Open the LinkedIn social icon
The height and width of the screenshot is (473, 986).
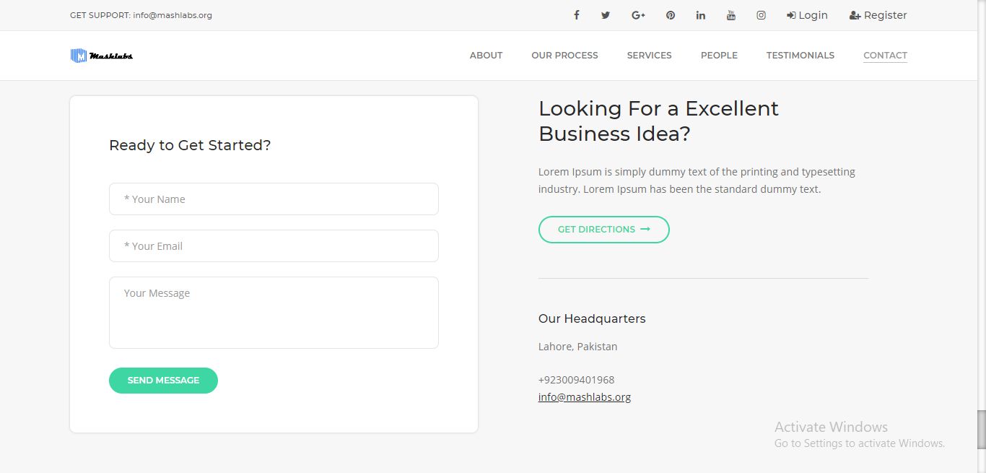(x=701, y=15)
